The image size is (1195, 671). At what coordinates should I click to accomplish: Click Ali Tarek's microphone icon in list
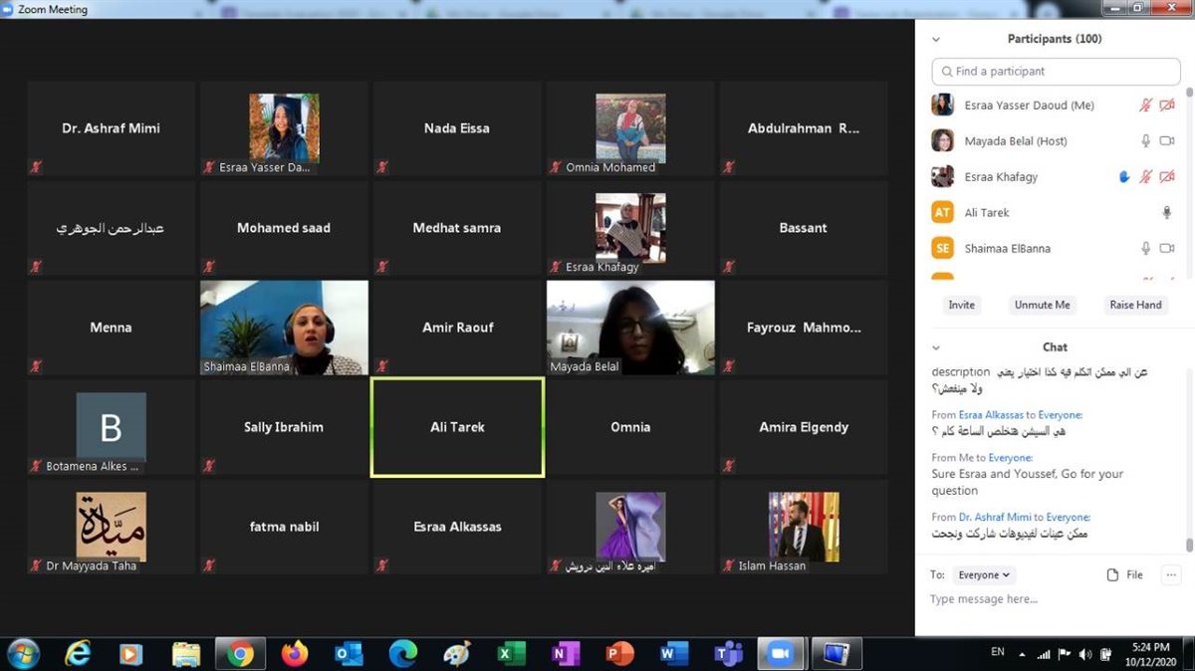(1167, 213)
